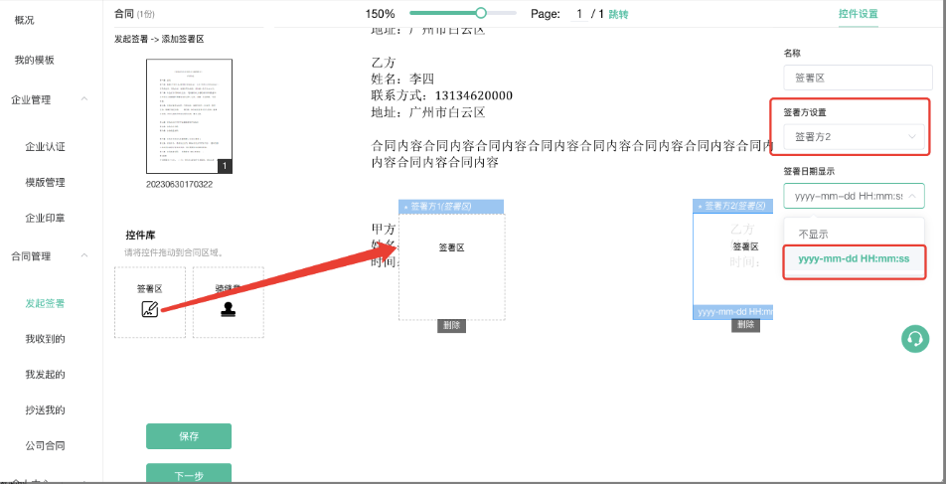Viewport: 946px width, 484px height.
Task: Open the signing date display dropdown
Action: (854, 196)
